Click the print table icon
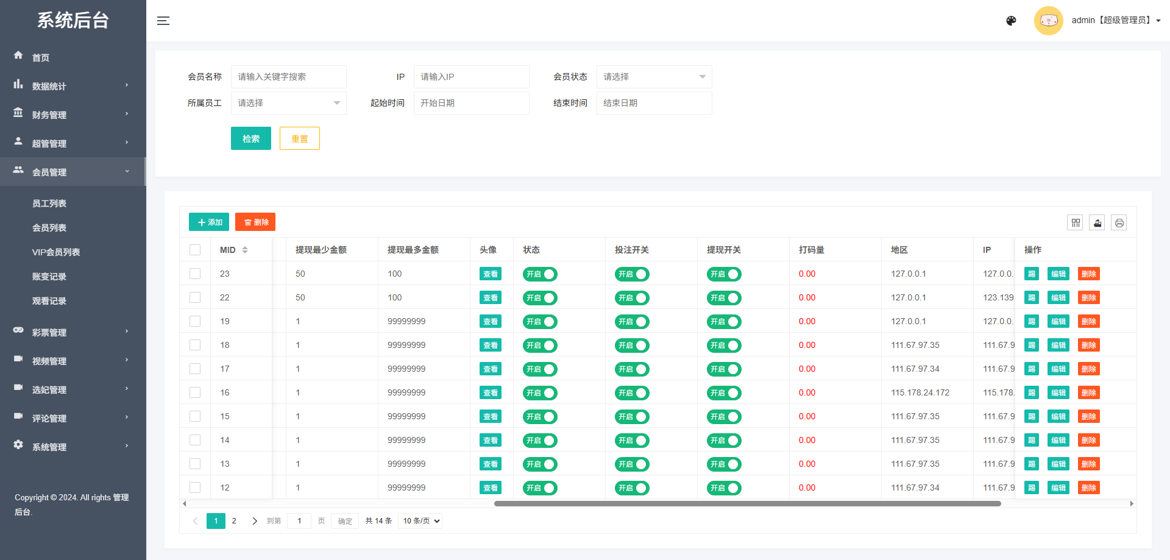 tap(1119, 222)
